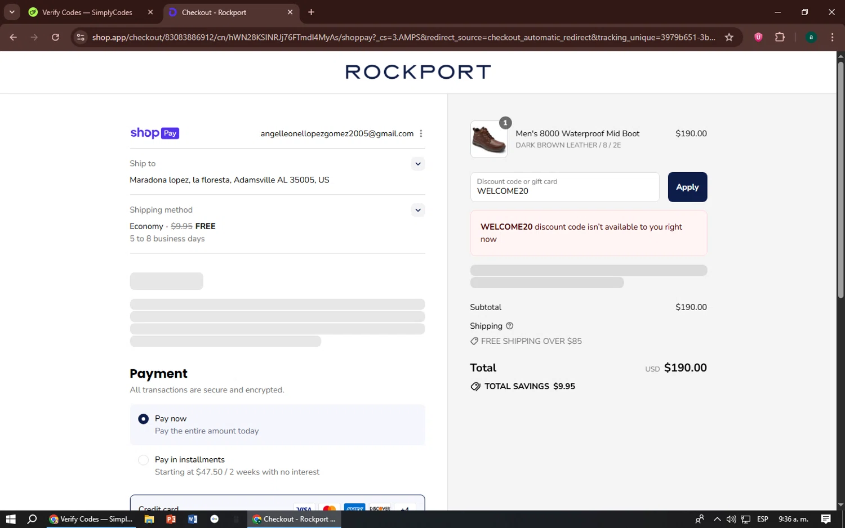Switch to Checkout Rockport taskbar window
This screenshot has width=845, height=528.
tap(294, 519)
